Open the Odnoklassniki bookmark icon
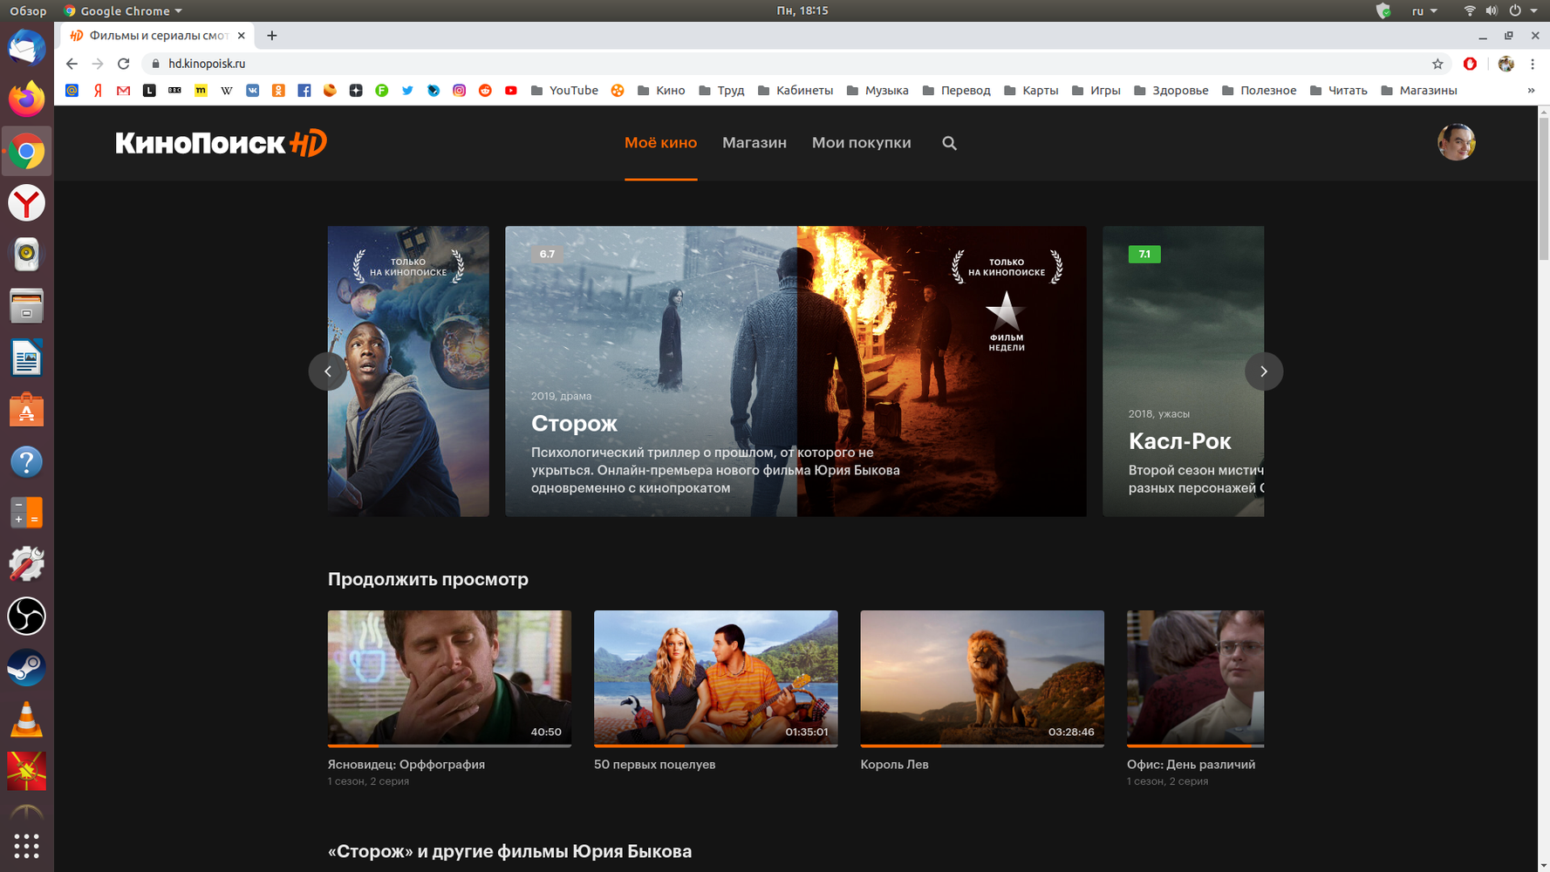This screenshot has width=1550, height=872. pyautogui.click(x=278, y=91)
